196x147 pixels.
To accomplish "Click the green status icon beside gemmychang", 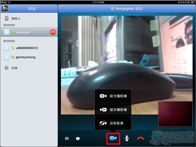I will 13,57.
